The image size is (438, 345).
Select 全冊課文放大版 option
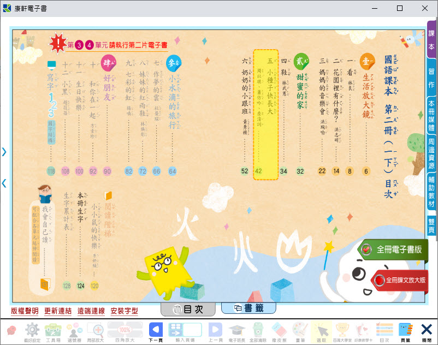click(400, 280)
